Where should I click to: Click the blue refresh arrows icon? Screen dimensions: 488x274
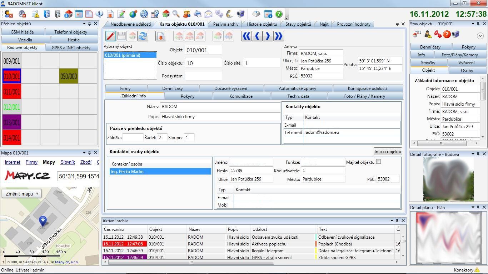pyautogui.click(x=143, y=36)
